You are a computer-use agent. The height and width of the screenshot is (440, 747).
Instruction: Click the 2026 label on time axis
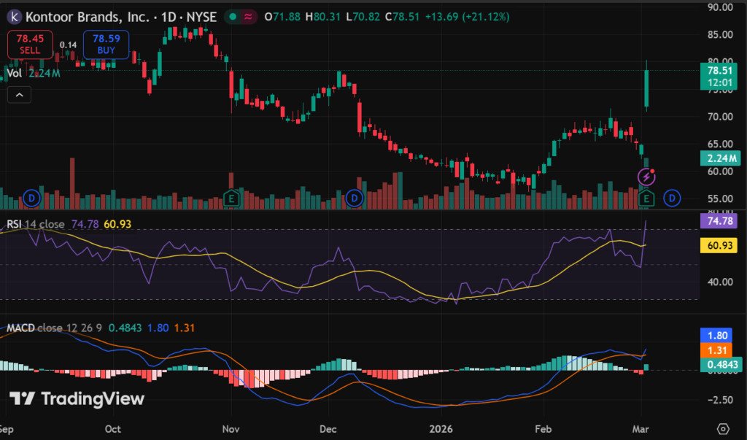coord(442,428)
